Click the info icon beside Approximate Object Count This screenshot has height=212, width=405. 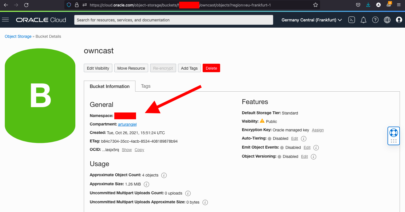[x=164, y=175]
